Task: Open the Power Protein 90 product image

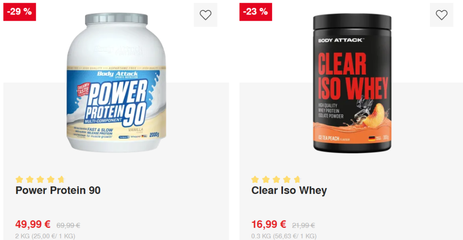Action: [116, 82]
